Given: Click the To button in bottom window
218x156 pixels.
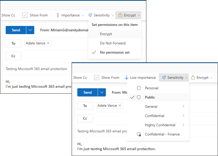Looking at the screenshot, I should 85,106.
